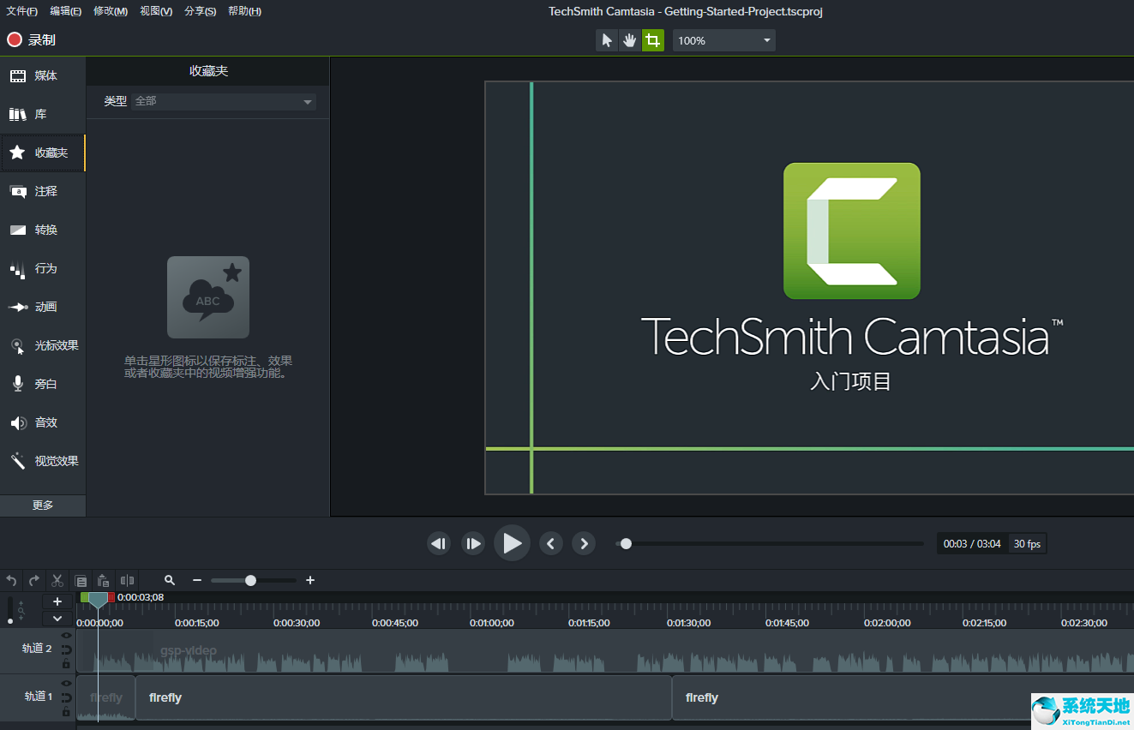Viewport: 1134px width, 730px height.
Task: Click the red out-point selection handle
Action: click(111, 597)
